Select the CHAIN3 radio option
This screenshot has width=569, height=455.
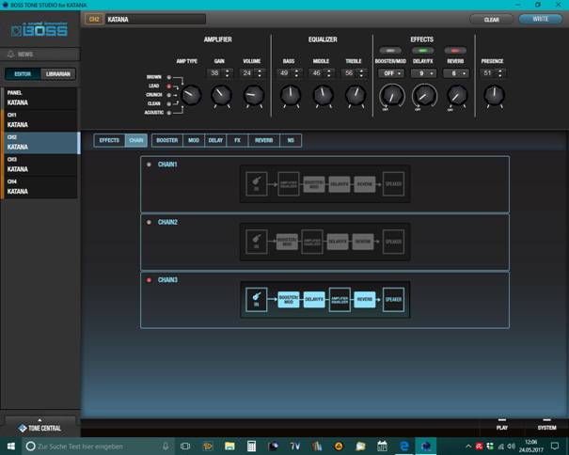coord(149,280)
